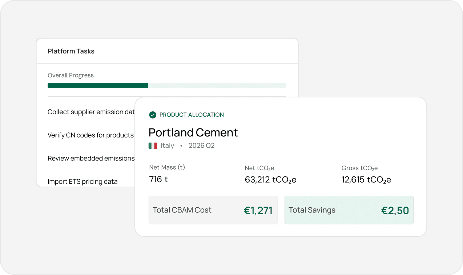
Task: Click the Net tCO₂e value 63,212
Action: [270, 180]
